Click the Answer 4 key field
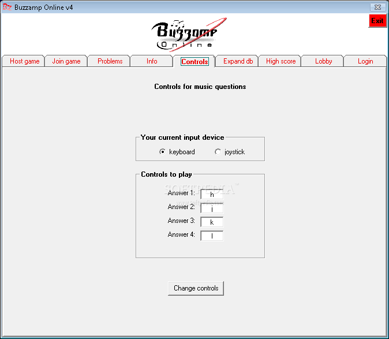 tap(212, 236)
